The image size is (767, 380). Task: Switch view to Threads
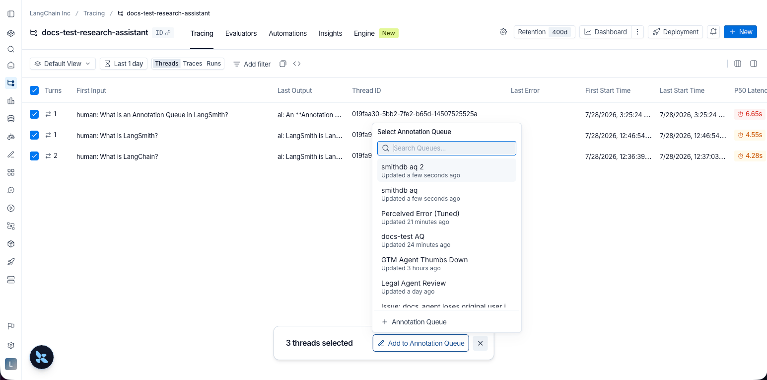tap(166, 64)
